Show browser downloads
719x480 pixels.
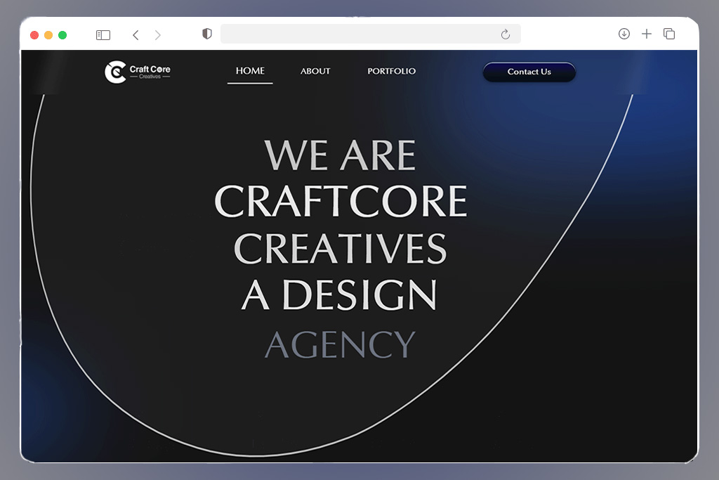click(624, 34)
